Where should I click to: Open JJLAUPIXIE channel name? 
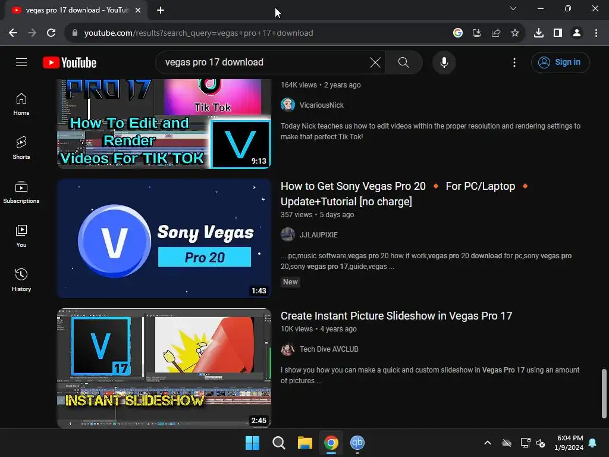pos(319,234)
